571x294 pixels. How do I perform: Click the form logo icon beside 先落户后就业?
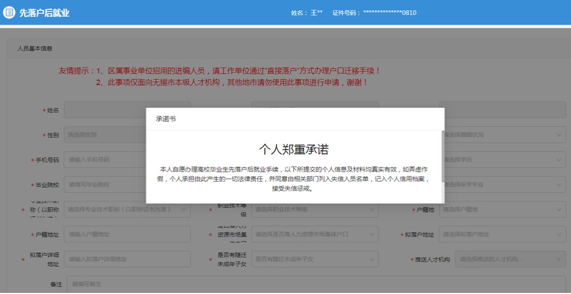pos(9,13)
